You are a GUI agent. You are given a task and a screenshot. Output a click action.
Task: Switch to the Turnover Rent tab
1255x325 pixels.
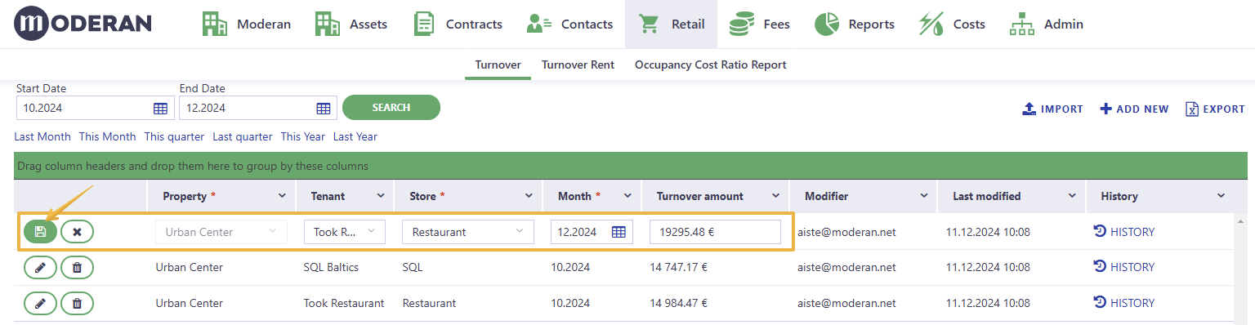click(x=578, y=65)
